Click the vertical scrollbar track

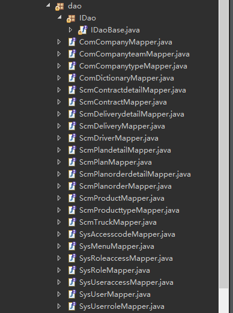point(224,300)
